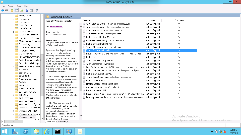
Task: Click the grey Forward arrow in toolbar
Action: coord(7,10)
